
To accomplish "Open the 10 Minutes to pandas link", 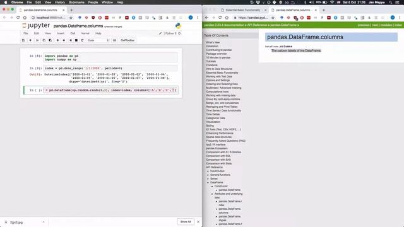I will pyautogui.click(x=218, y=57).
